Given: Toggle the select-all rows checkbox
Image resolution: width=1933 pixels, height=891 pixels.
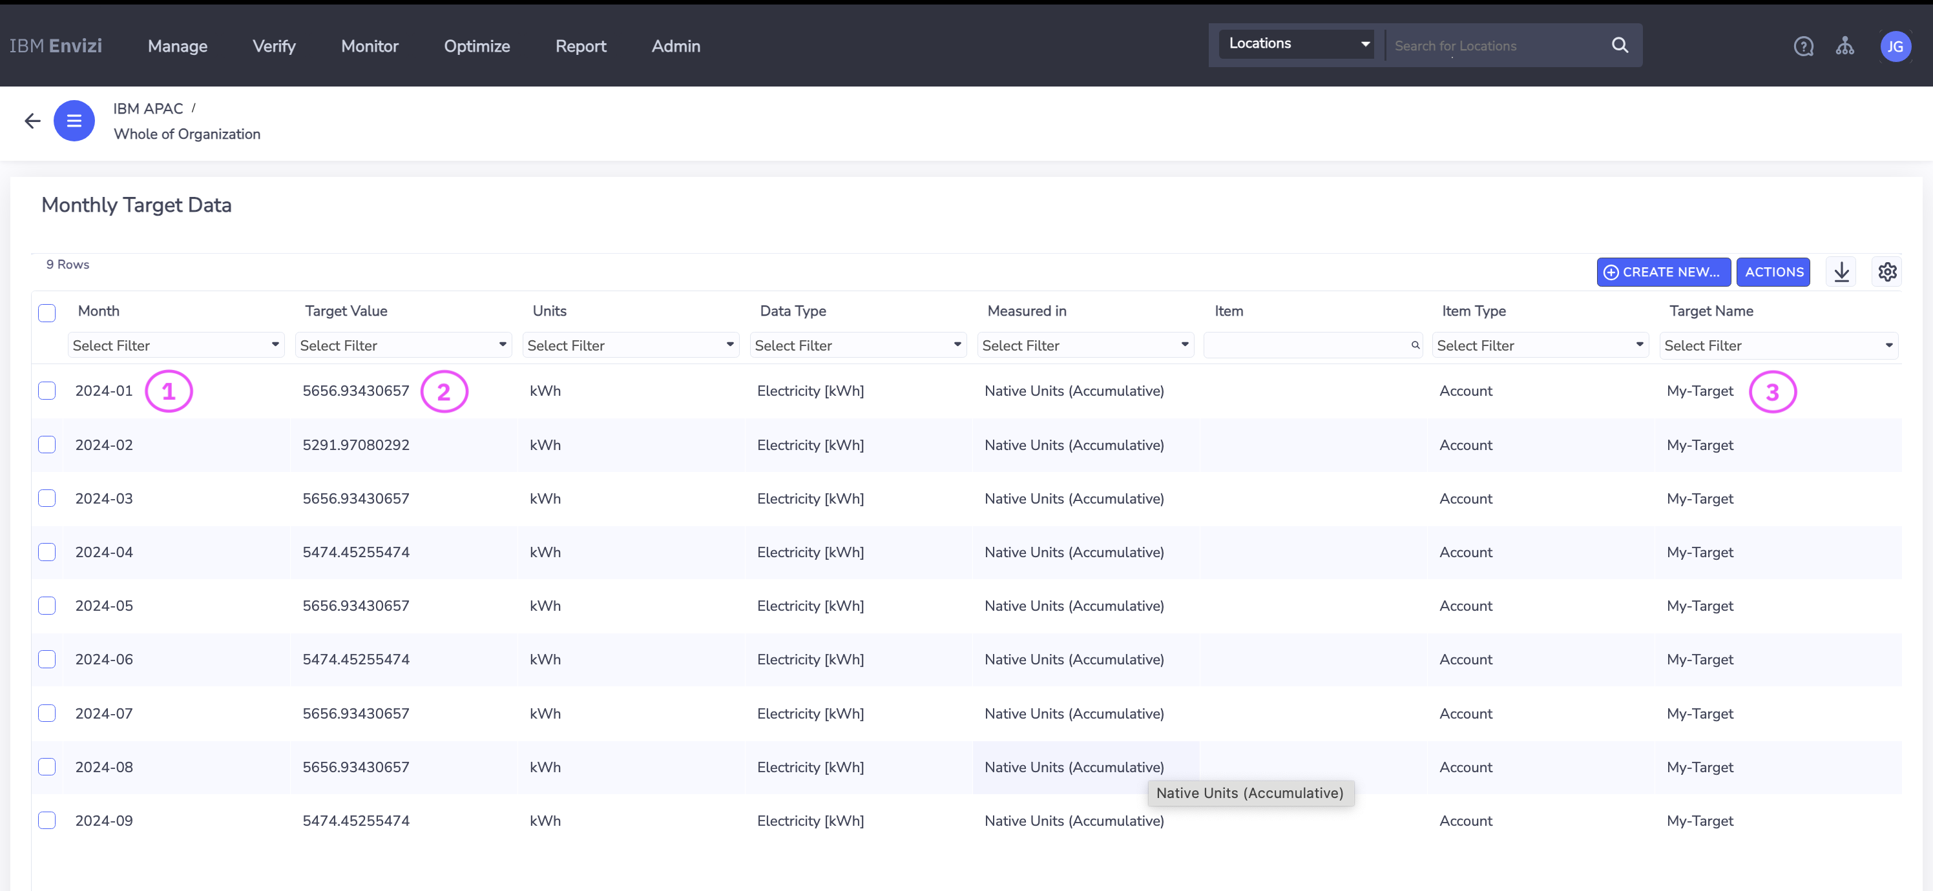Looking at the screenshot, I should 47,312.
